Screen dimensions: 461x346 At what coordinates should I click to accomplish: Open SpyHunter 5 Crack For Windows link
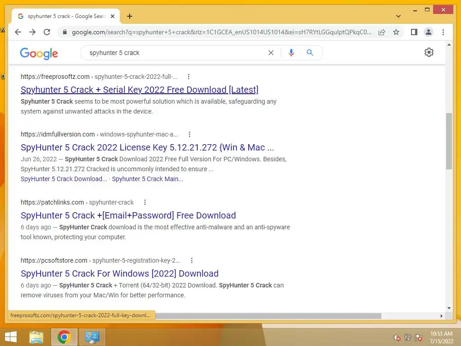click(x=119, y=273)
